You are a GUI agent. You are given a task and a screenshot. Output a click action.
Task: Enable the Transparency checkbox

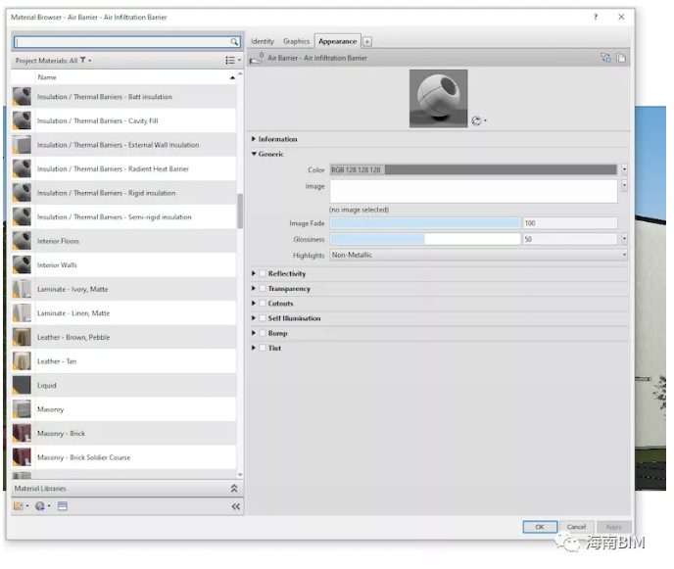click(263, 288)
